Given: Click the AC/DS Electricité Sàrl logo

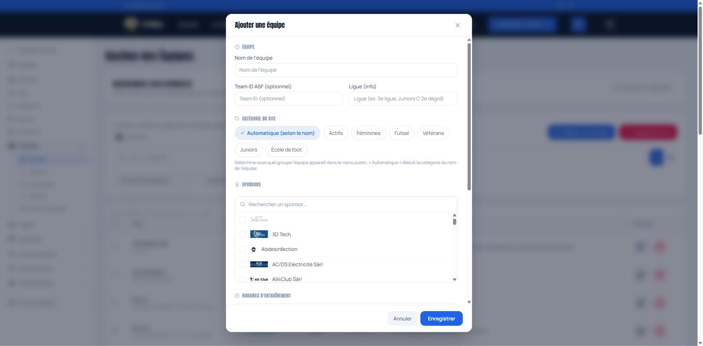Looking at the screenshot, I should point(259,264).
